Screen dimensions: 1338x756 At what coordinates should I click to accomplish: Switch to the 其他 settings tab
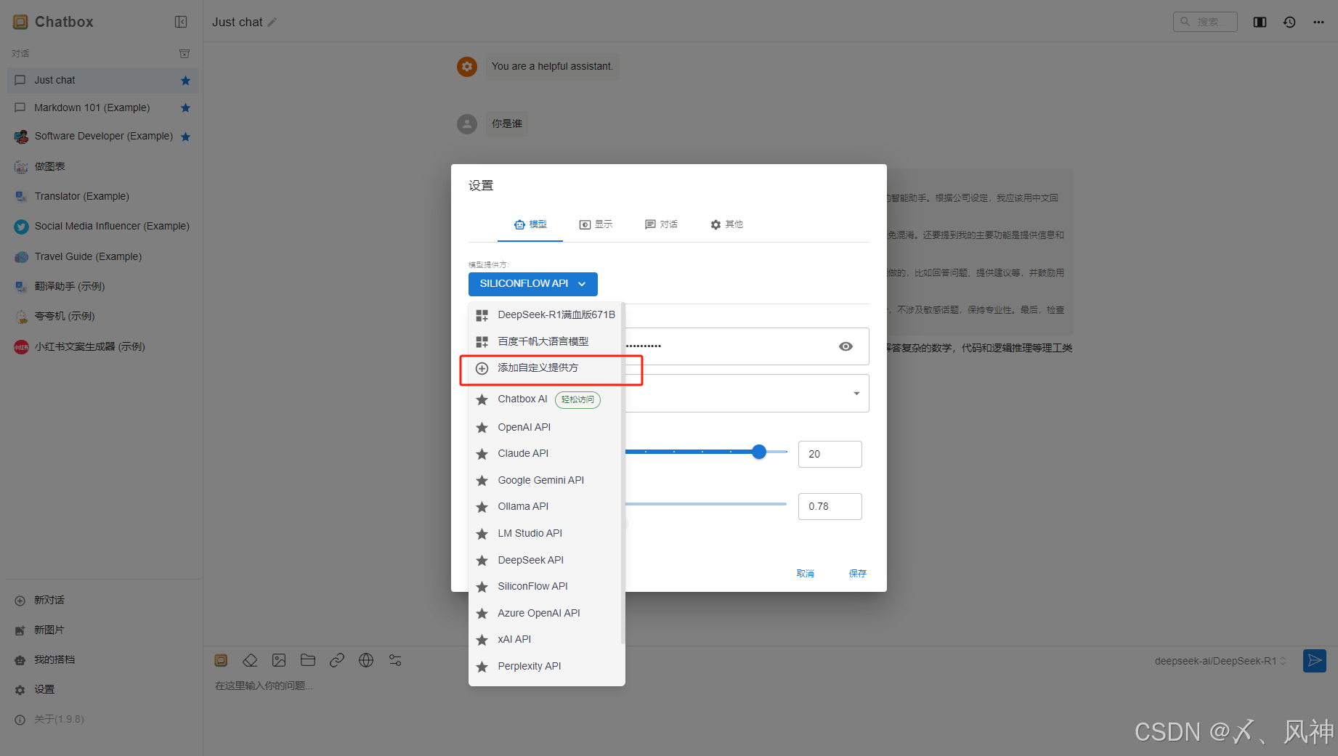[x=726, y=224]
